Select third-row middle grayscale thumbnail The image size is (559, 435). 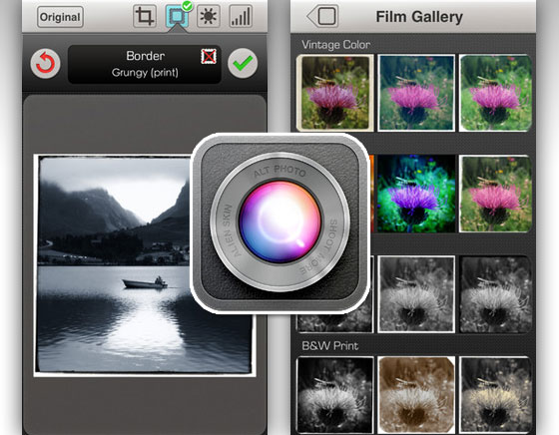[416, 294]
